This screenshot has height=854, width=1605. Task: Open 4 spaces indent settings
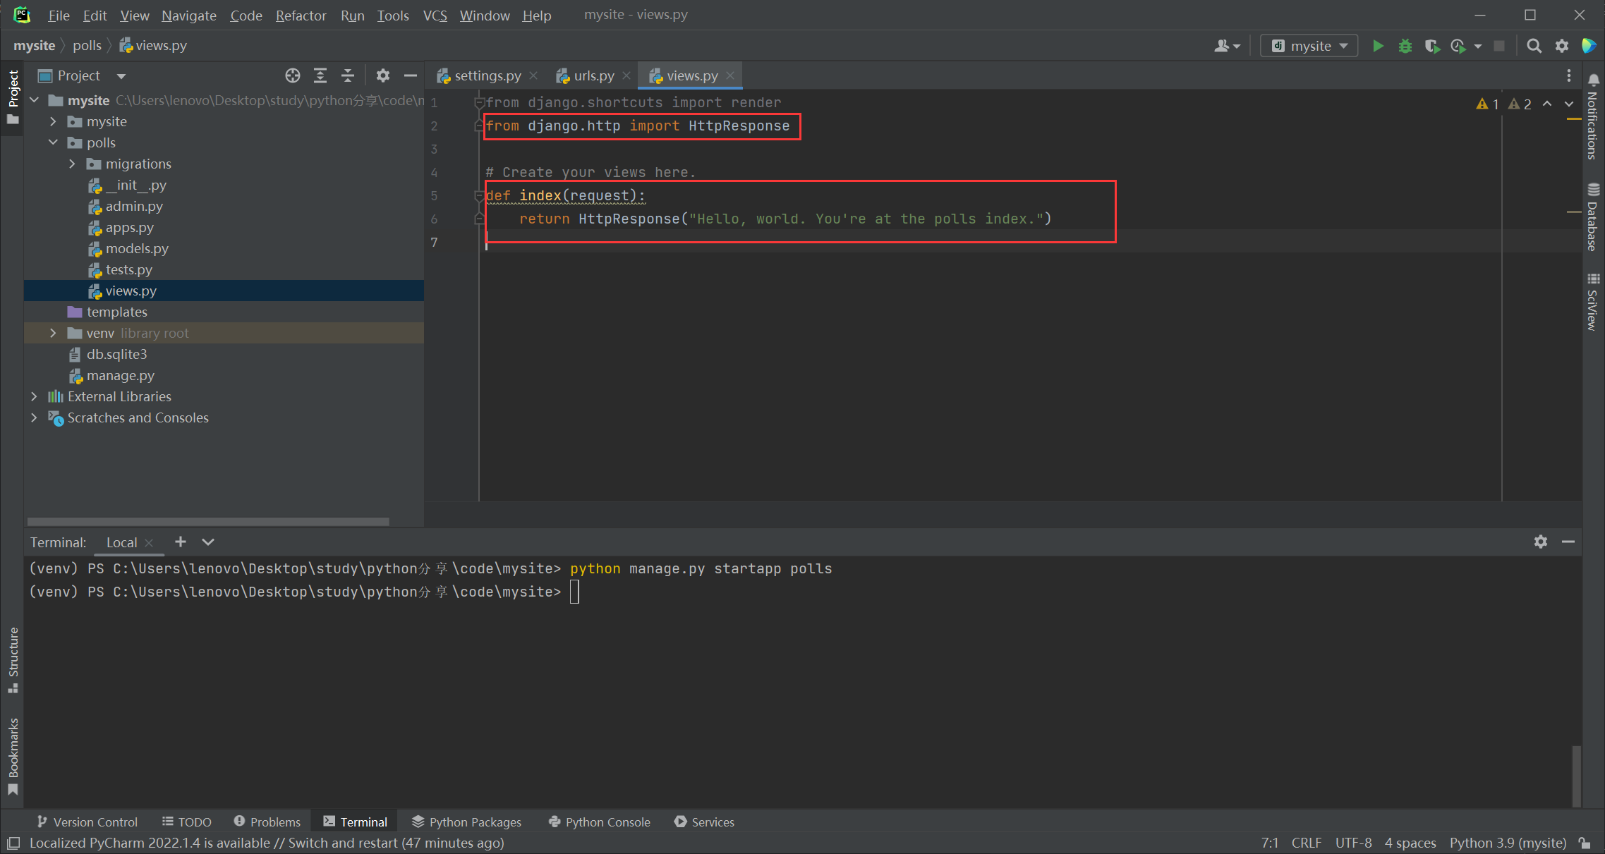1410,843
